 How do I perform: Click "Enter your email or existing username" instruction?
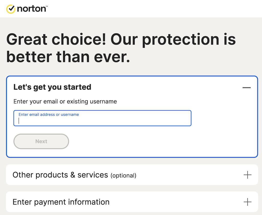tap(65, 101)
